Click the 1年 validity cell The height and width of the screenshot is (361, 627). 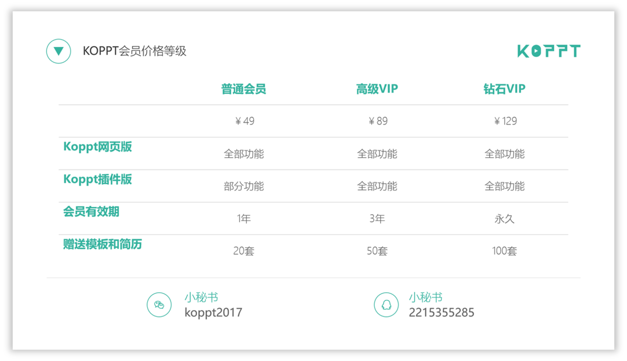pyautogui.click(x=244, y=219)
